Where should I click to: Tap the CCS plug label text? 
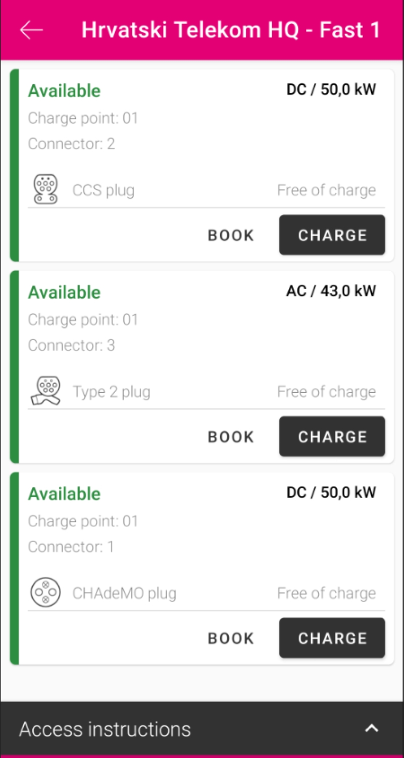tap(104, 190)
